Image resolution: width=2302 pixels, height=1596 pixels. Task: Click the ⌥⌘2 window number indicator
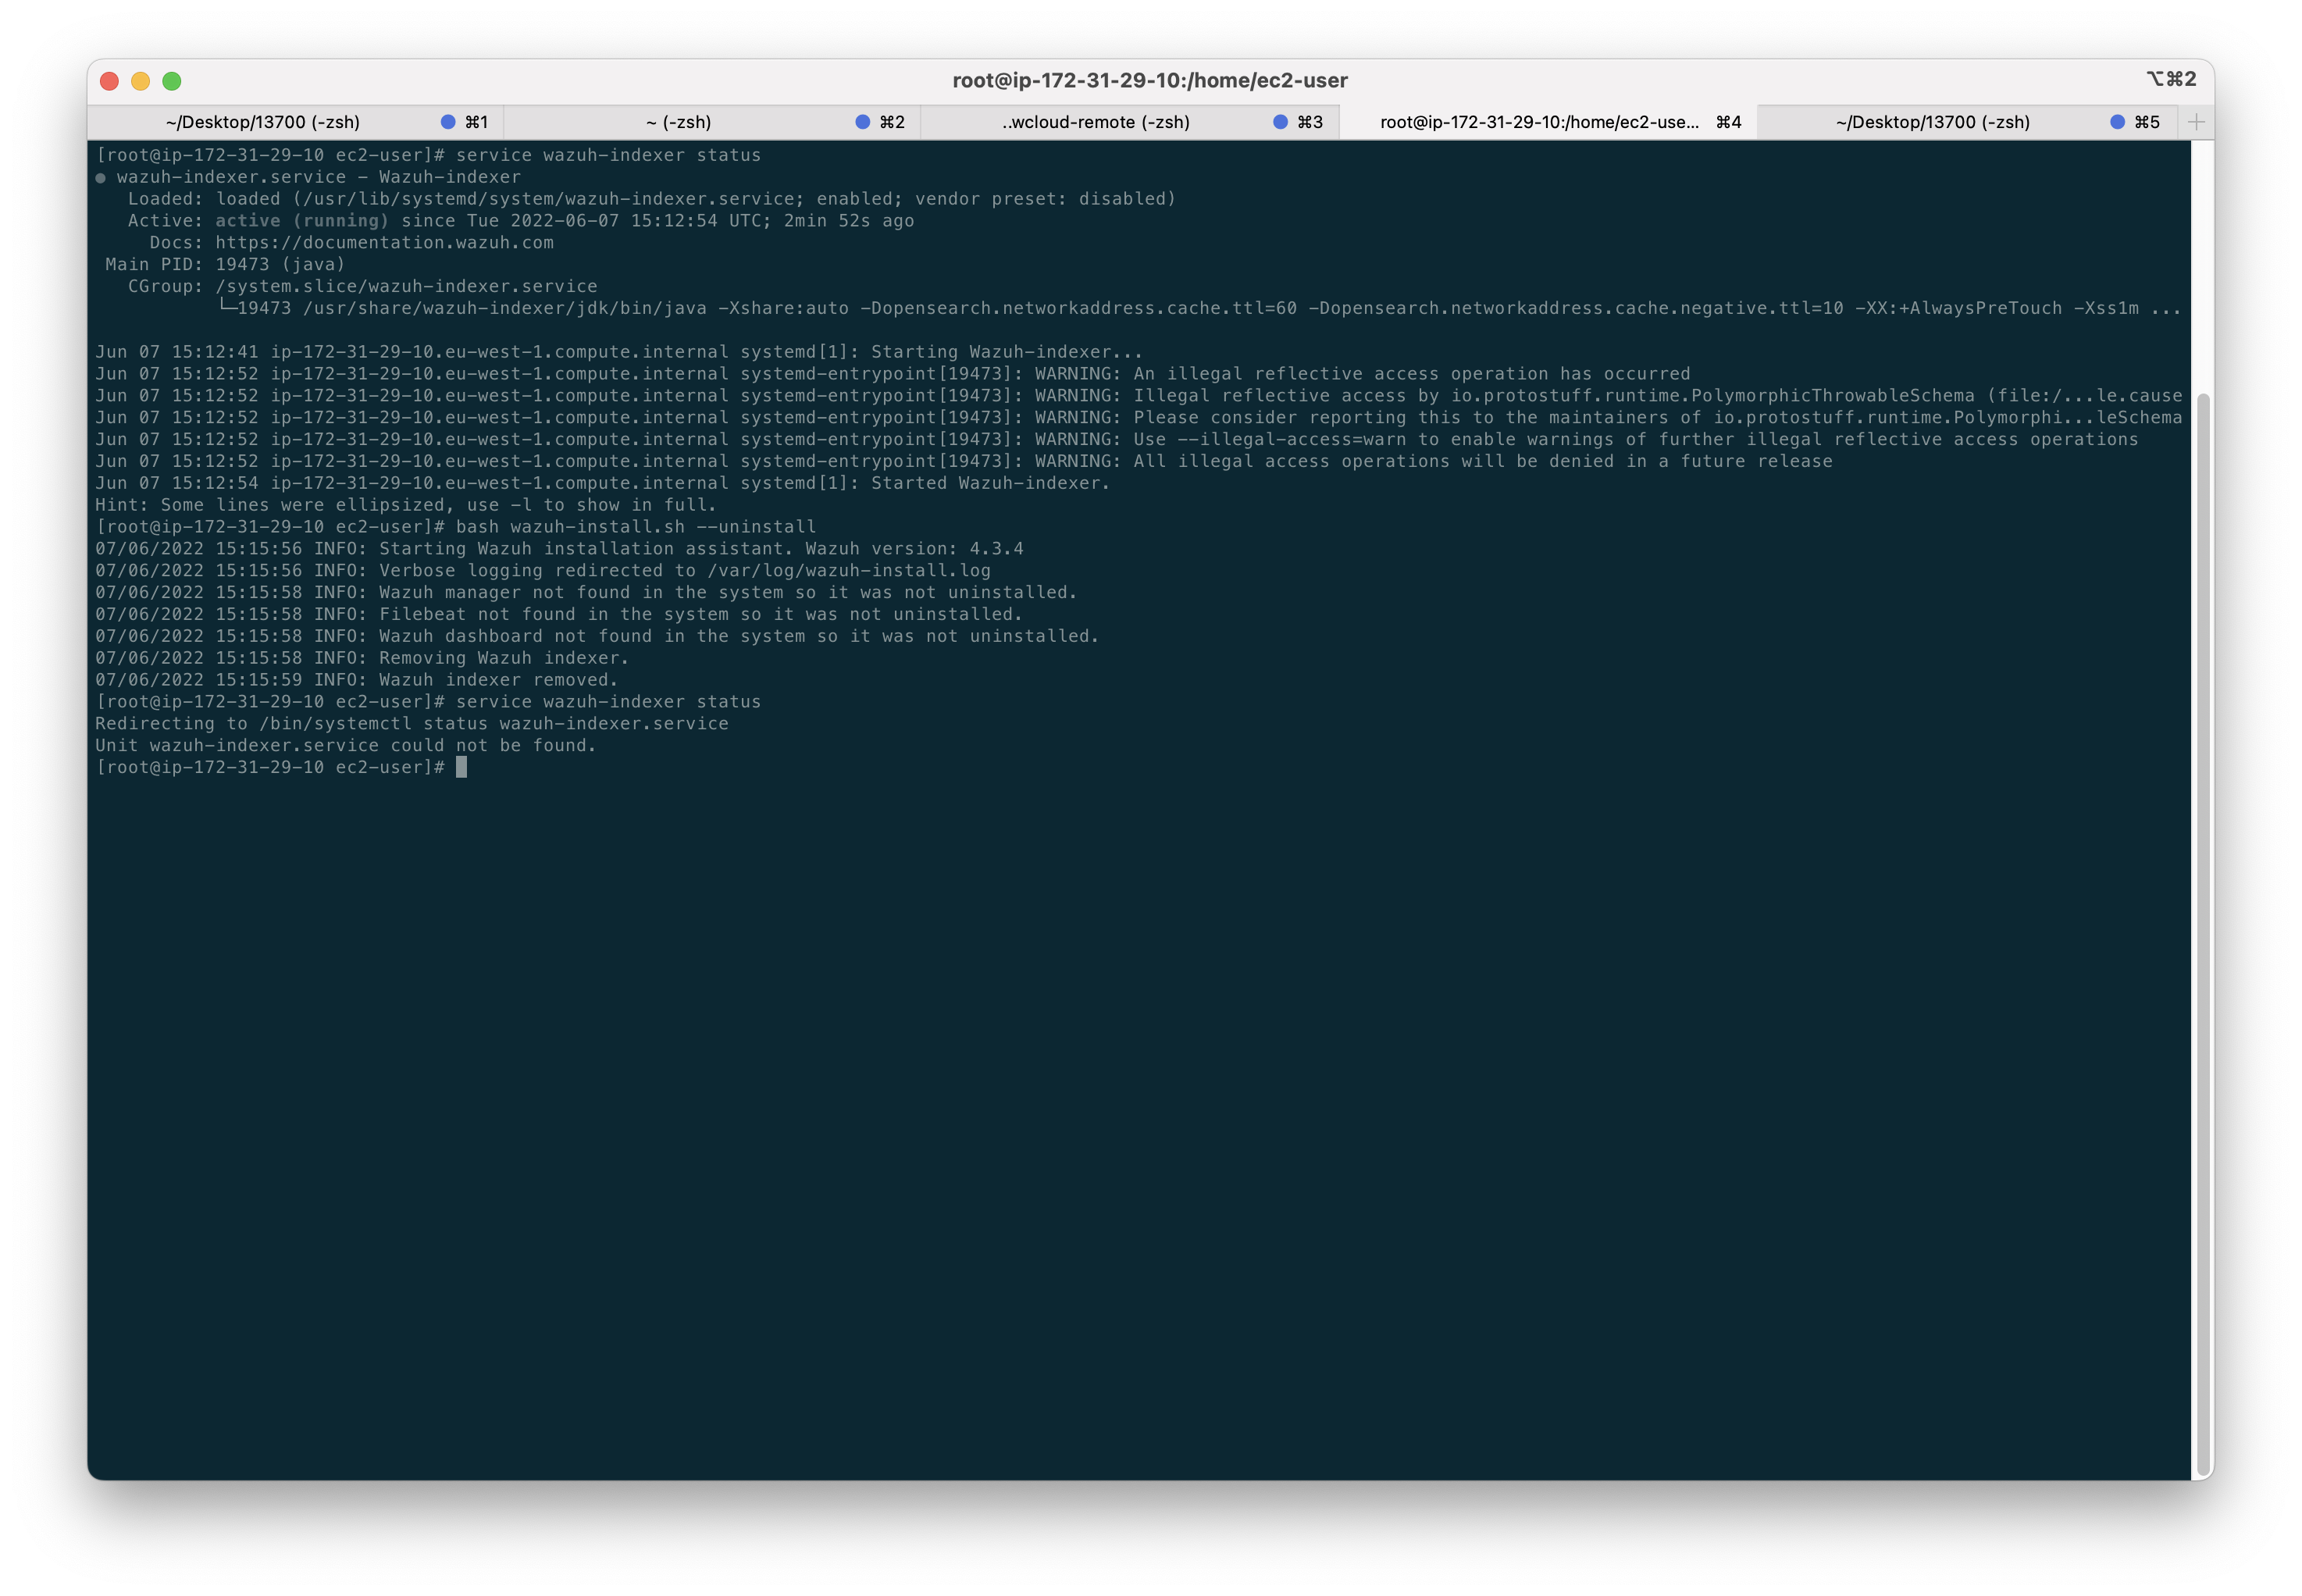(x=2171, y=79)
